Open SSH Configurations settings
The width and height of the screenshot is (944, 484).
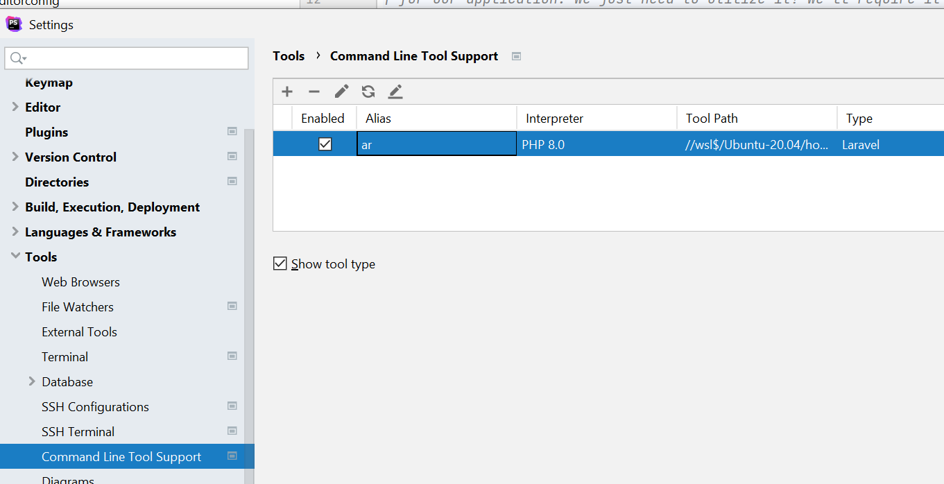(95, 406)
